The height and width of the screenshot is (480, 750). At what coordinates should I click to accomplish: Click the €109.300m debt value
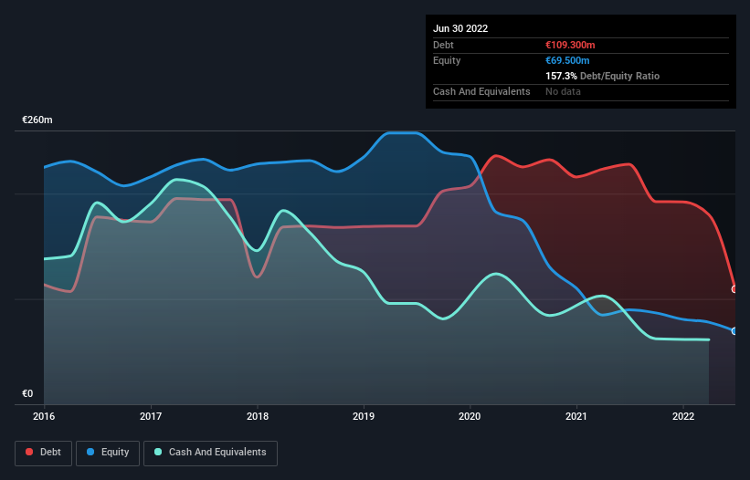coord(570,45)
